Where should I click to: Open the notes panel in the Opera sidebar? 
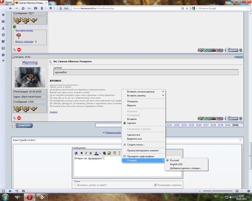(x=3, y=42)
